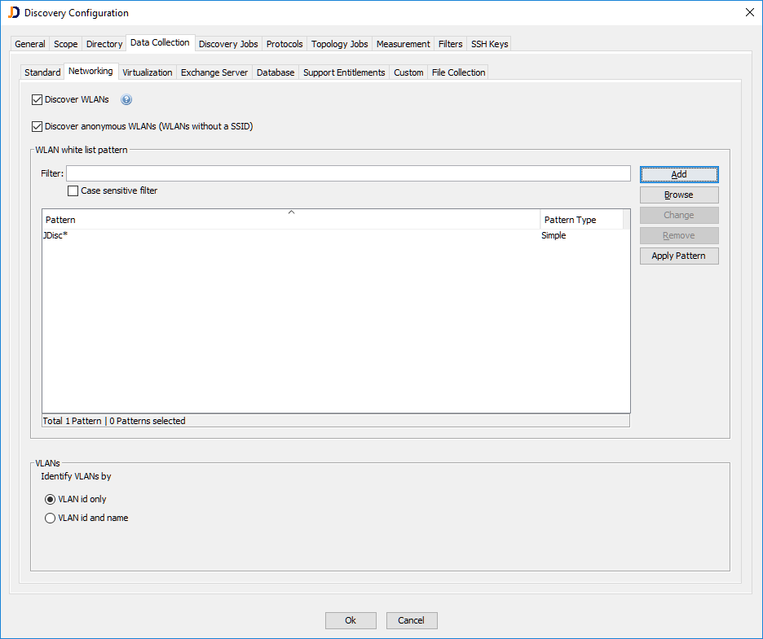Open the WLAN discovery help icon
Image resolution: width=763 pixels, height=639 pixels.
click(126, 99)
